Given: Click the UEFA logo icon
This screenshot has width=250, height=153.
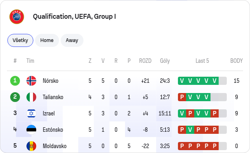Looking at the screenshot, I should 17,17.
